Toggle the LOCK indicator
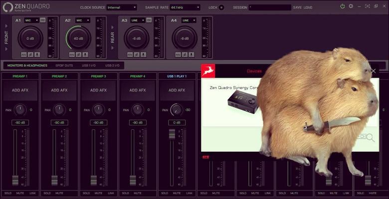The image size is (389, 199). pyautogui.click(x=221, y=7)
